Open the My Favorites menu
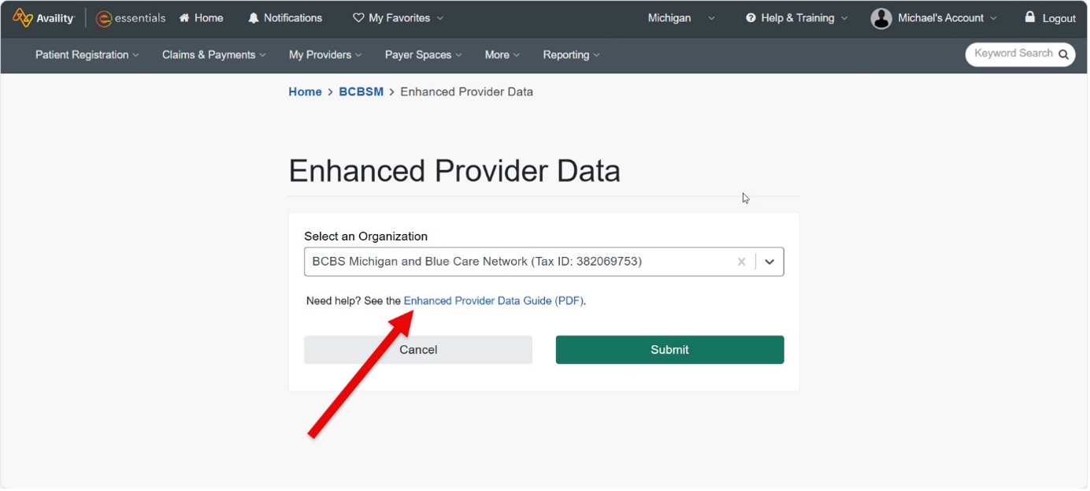1090x491 pixels. pyautogui.click(x=399, y=18)
